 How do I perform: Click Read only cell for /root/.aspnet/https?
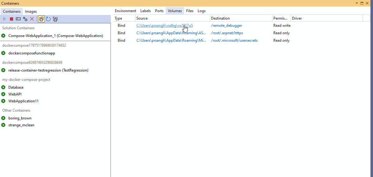pyautogui.click(x=281, y=33)
